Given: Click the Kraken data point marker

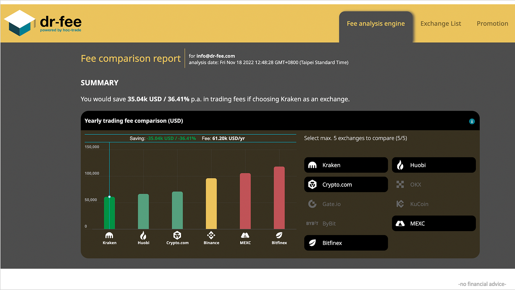Looking at the screenshot, I should (109, 197).
